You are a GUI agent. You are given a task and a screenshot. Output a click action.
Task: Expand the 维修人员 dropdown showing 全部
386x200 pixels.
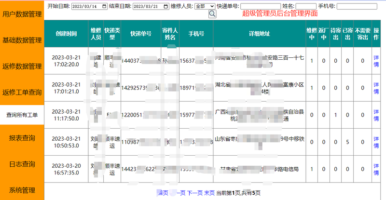(x=205, y=6)
